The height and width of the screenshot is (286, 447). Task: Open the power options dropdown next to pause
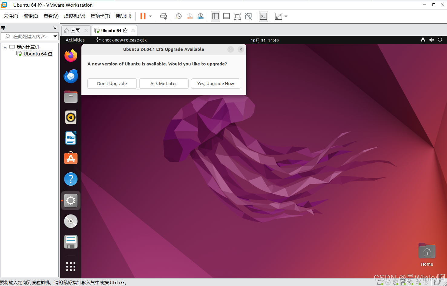click(150, 16)
